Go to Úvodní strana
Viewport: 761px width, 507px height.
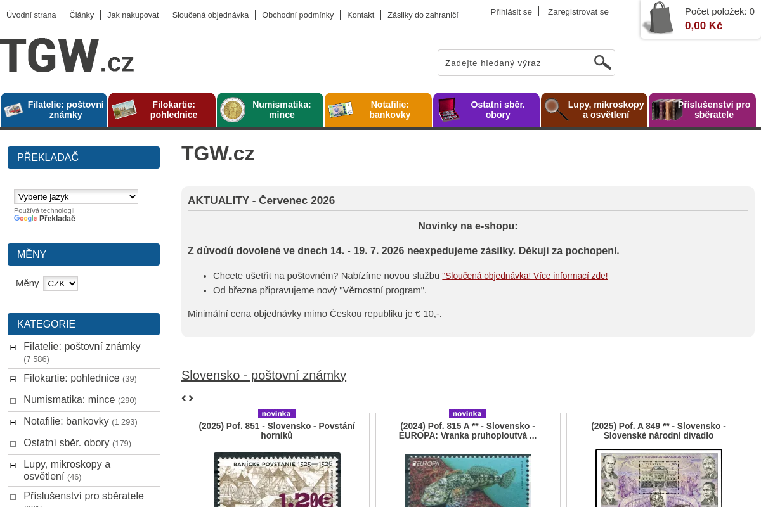(31, 15)
